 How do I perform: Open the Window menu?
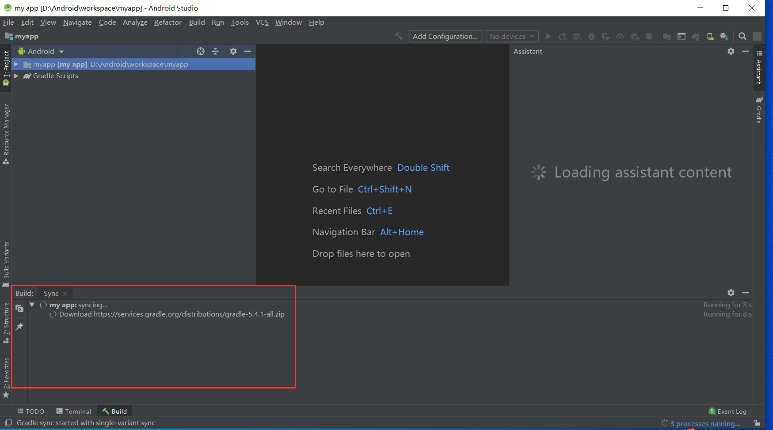pyautogui.click(x=288, y=22)
